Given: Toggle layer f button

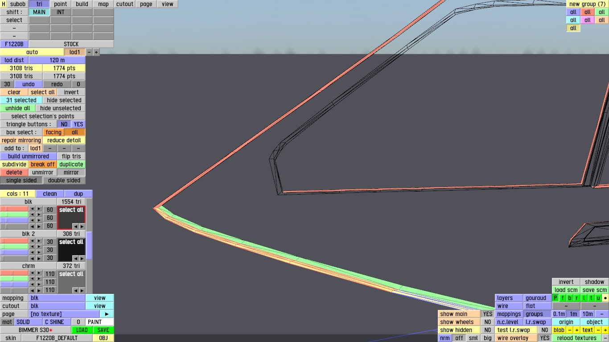Looking at the screenshot, I should click(x=563, y=298).
